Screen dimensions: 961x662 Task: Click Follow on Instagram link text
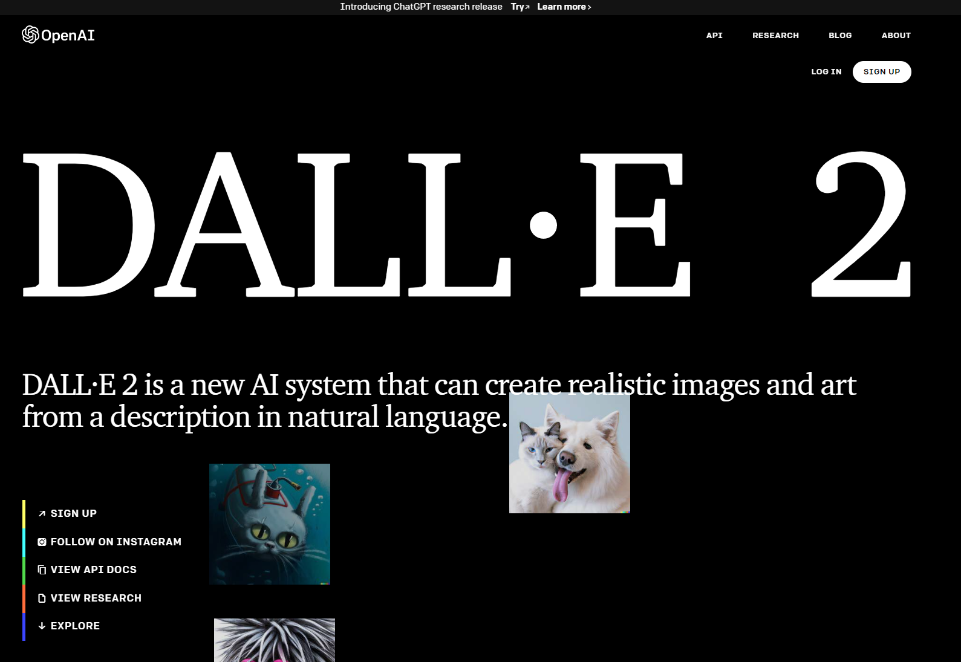(x=116, y=542)
